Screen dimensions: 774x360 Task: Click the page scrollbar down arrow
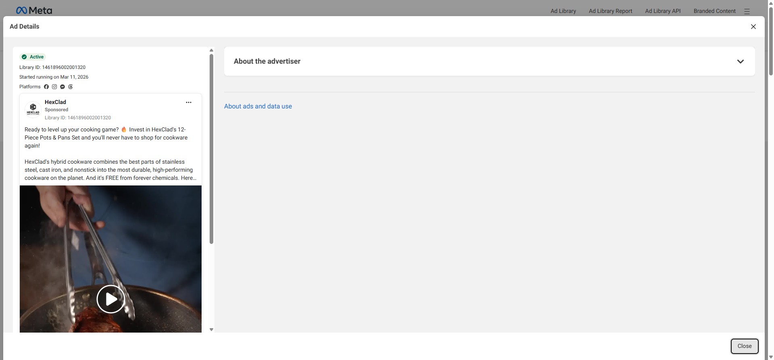771,357
